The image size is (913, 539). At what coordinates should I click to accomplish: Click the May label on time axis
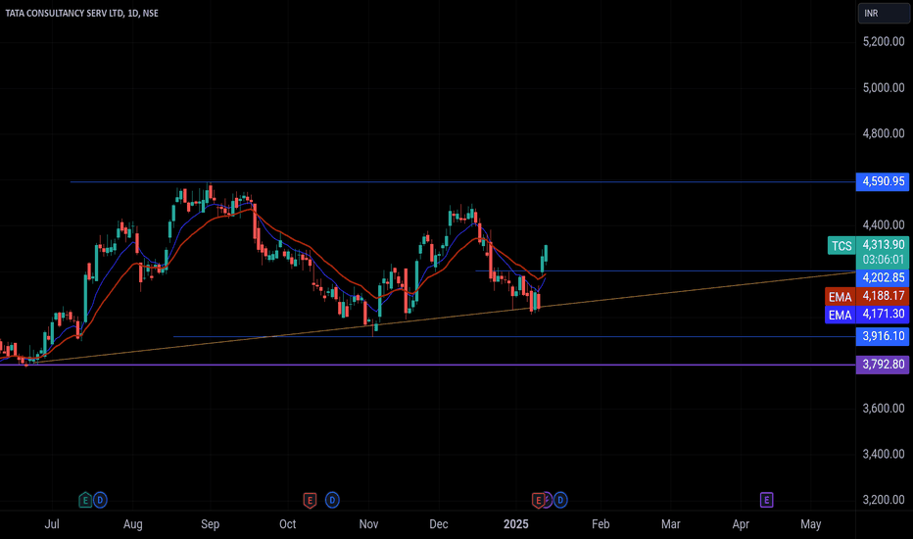point(810,524)
